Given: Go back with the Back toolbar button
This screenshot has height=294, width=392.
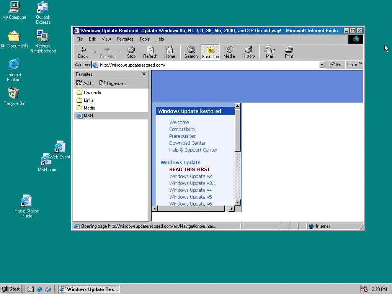Looking at the screenshot, I should click(x=83, y=52).
